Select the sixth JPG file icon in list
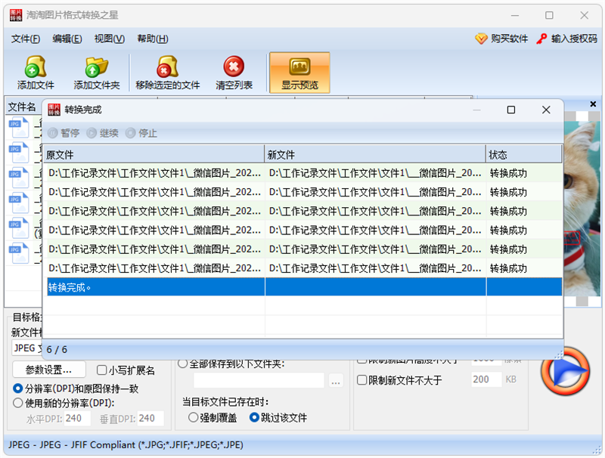 pyautogui.click(x=18, y=253)
